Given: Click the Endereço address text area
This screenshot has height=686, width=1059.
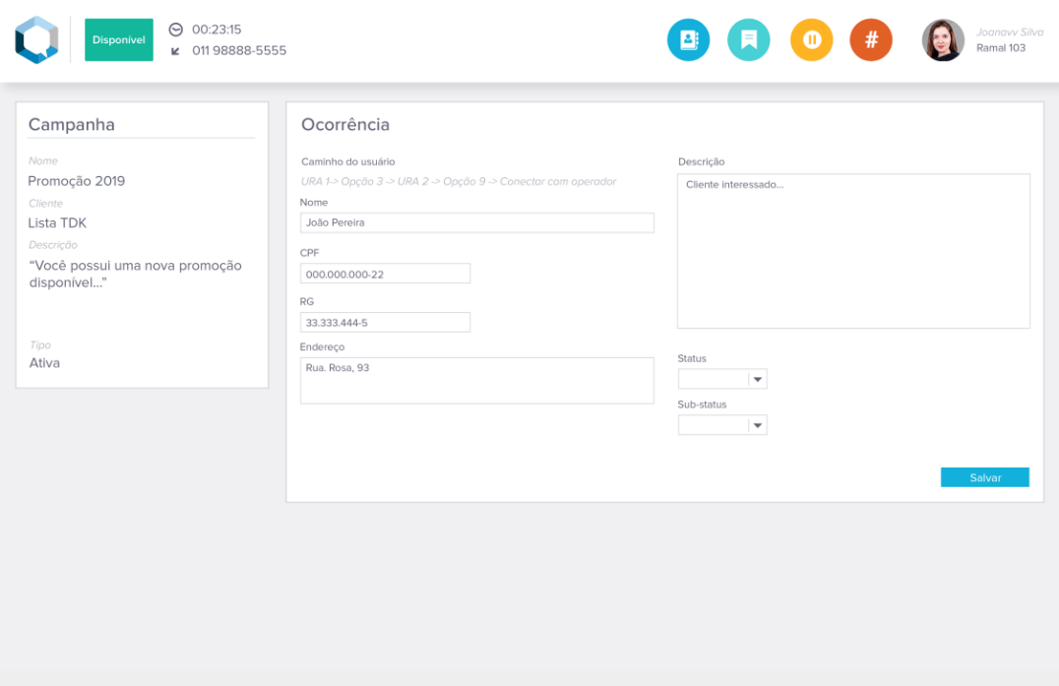Looking at the screenshot, I should 476,381.
